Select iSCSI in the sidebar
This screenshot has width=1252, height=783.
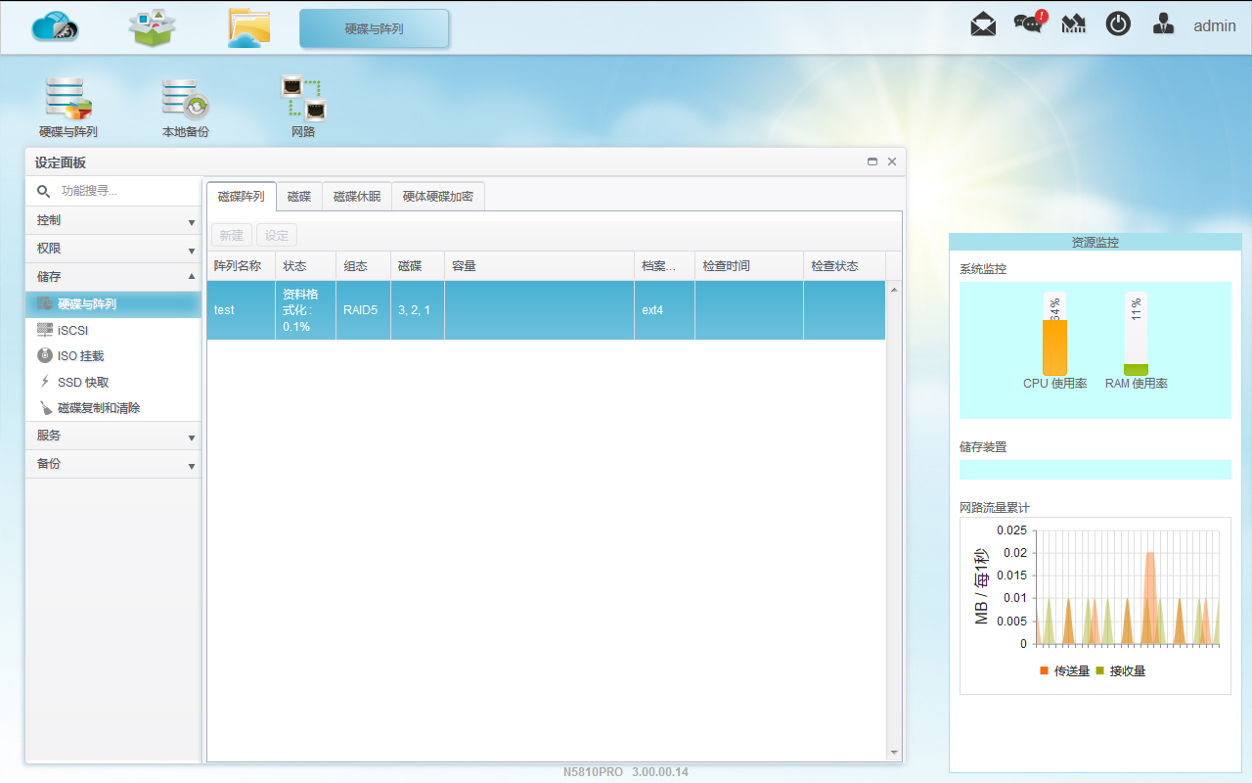72,331
